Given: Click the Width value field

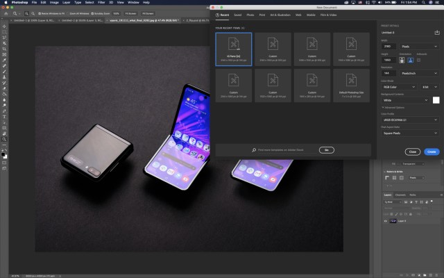Looking at the screenshot, I should pos(388,47).
